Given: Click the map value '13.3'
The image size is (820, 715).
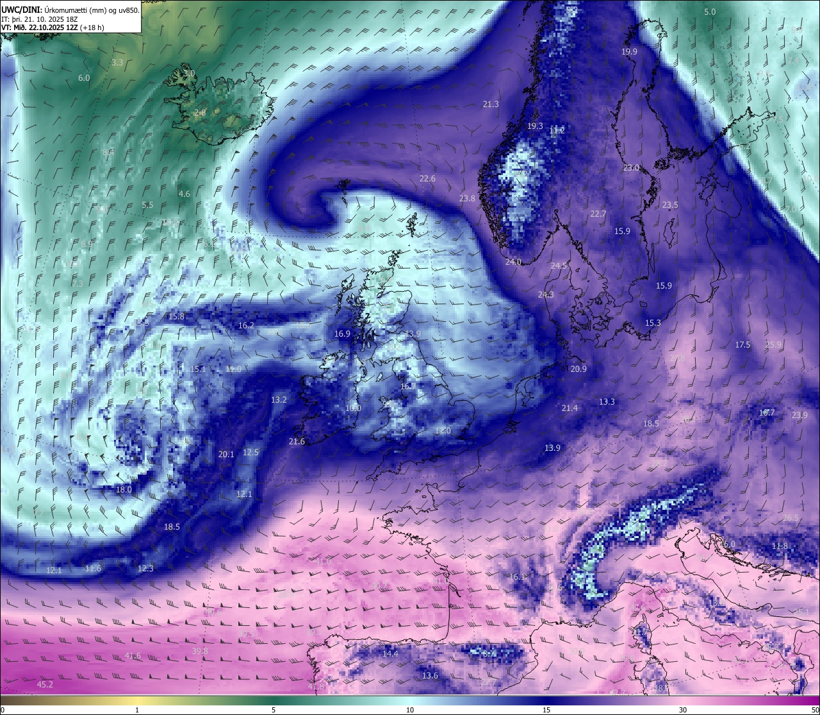Looking at the screenshot, I should (x=607, y=401).
